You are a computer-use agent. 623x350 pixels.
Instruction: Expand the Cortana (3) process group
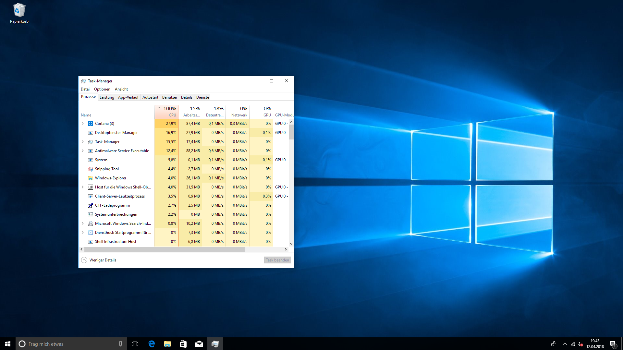pyautogui.click(x=83, y=124)
